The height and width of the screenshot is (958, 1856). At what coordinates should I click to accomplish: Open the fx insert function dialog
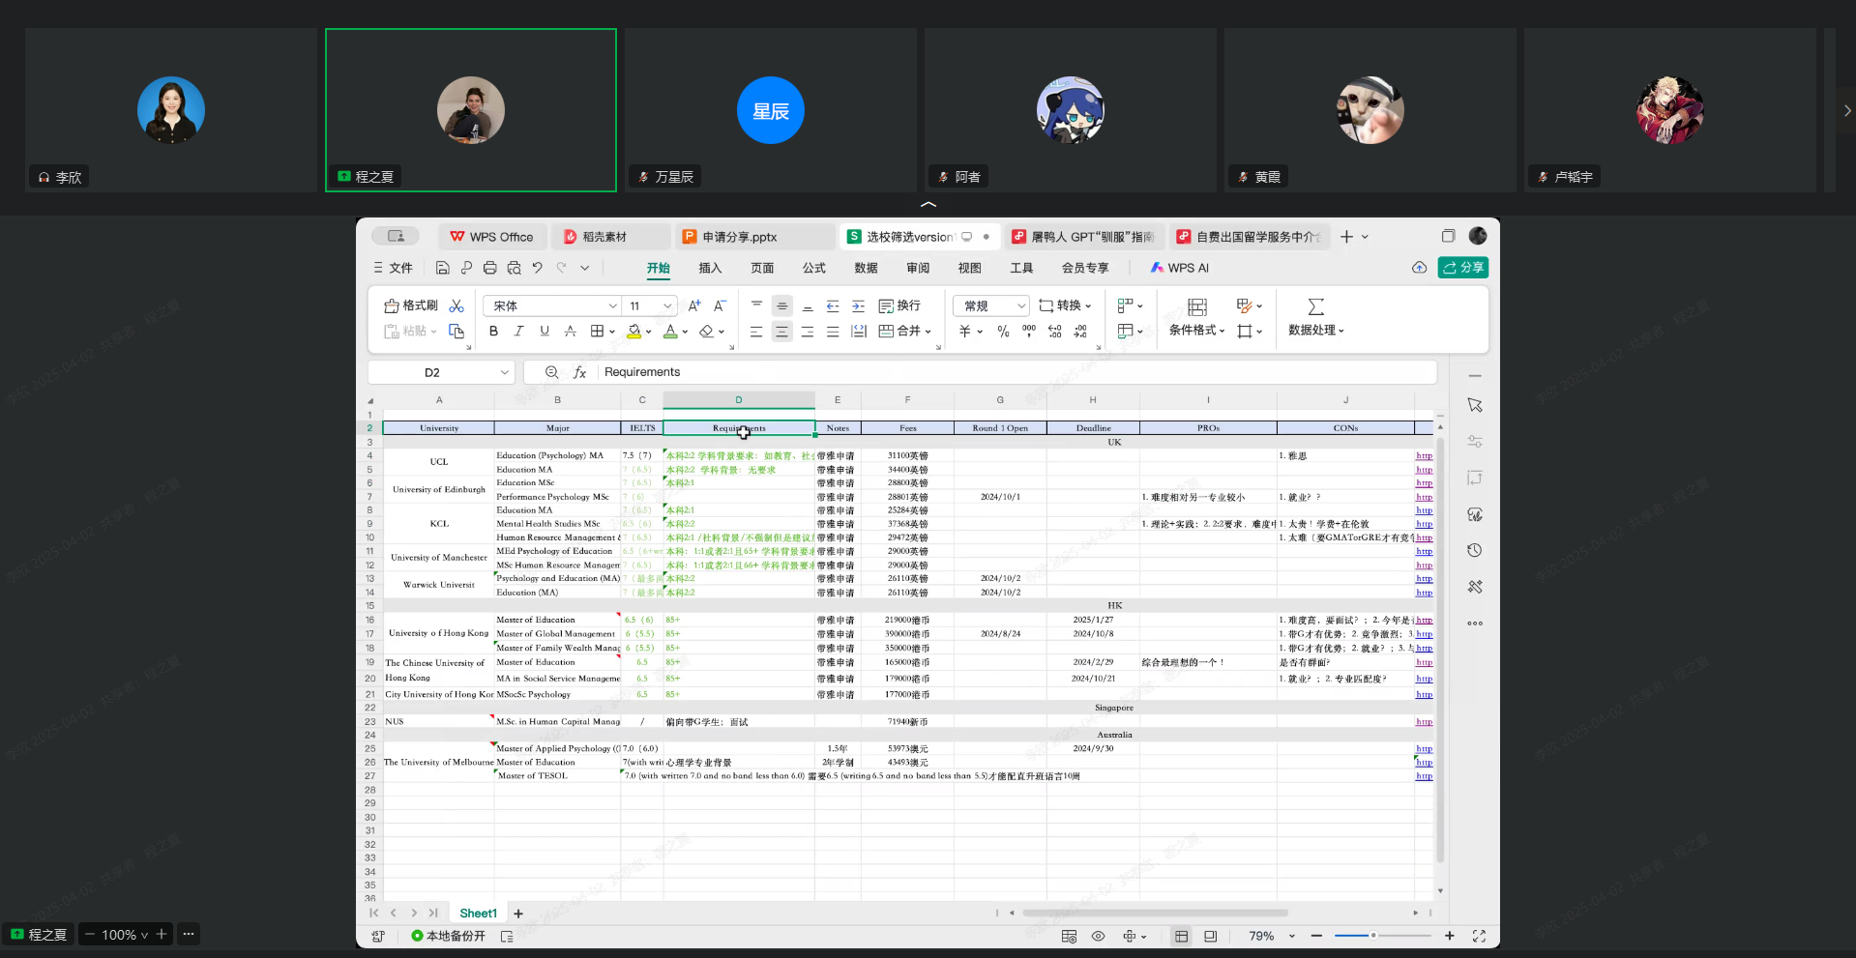click(x=579, y=372)
